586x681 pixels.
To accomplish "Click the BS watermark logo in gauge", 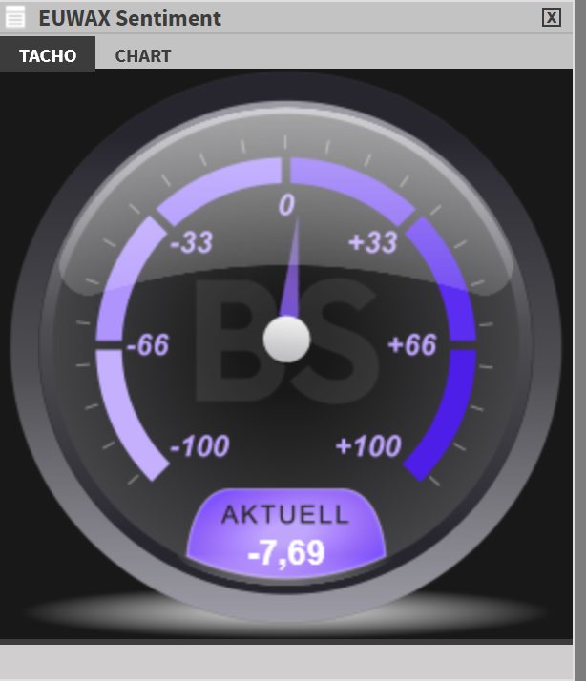I will (286, 340).
